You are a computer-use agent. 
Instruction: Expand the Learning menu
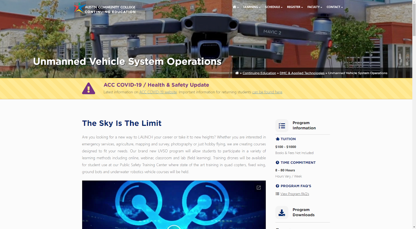(x=252, y=7)
